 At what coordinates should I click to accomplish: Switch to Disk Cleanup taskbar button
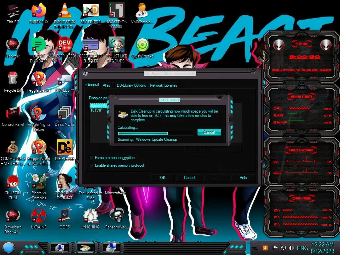click(x=86, y=247)
